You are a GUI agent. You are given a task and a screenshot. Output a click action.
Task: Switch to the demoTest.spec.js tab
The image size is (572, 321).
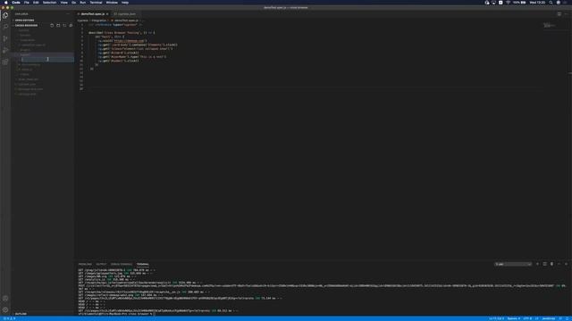tap(93, 14)
